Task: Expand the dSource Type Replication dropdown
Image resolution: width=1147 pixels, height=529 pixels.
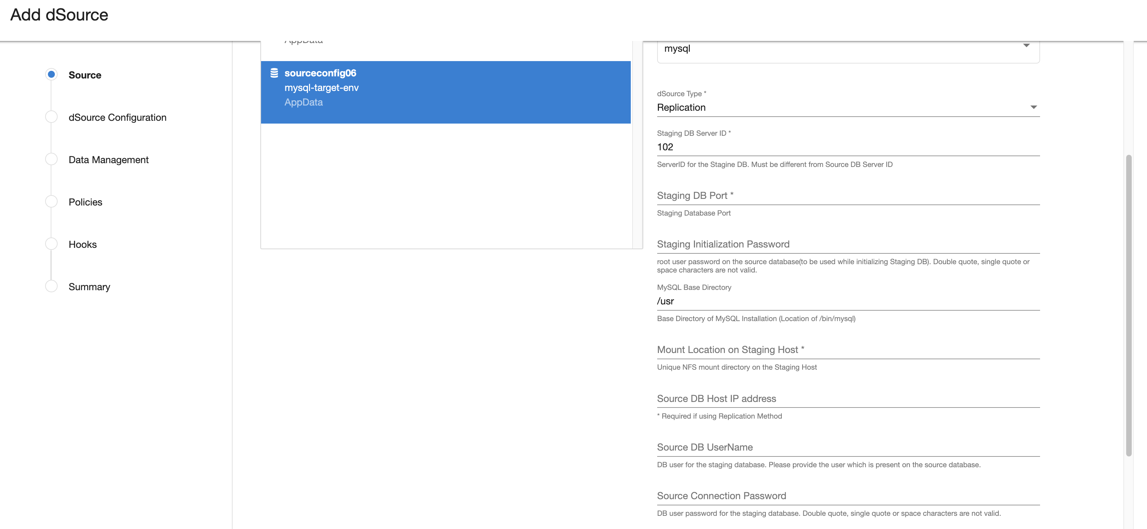Action: coord(846,107)
